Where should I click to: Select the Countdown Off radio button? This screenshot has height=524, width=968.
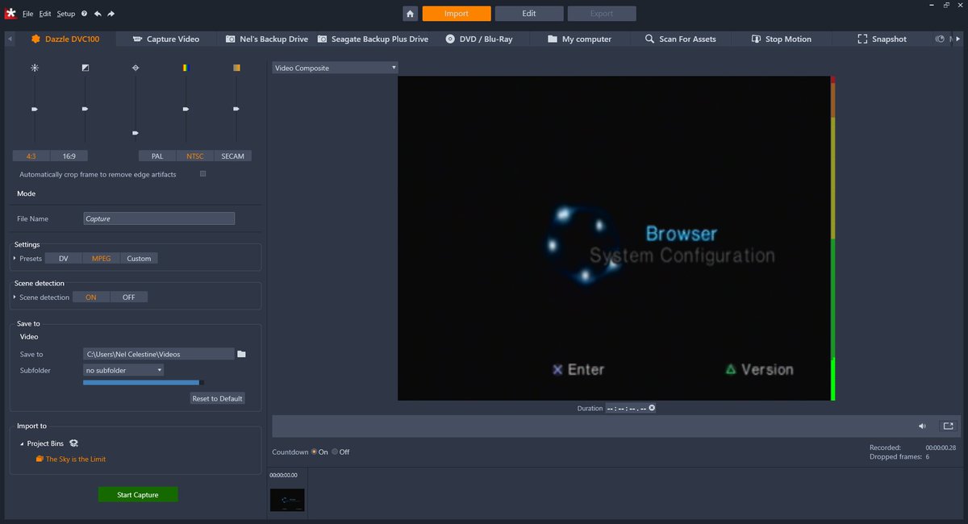[333, 452]
